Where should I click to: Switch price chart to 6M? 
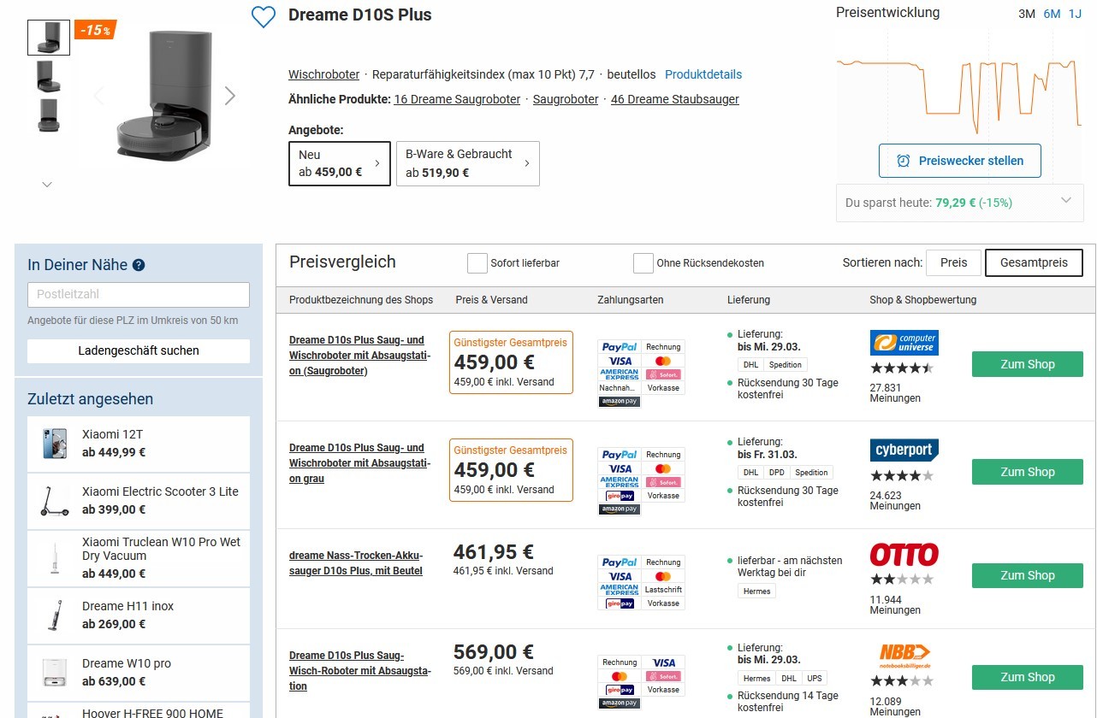1052,14
